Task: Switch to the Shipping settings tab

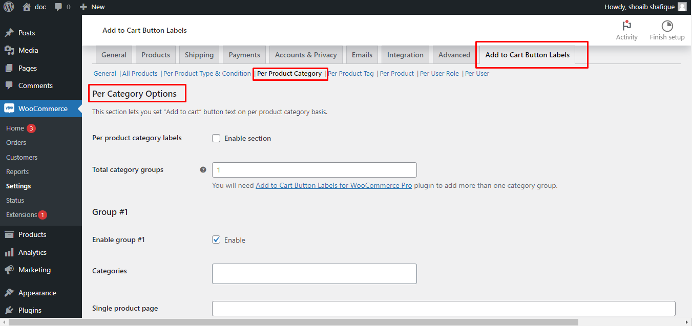Action: 199,55
